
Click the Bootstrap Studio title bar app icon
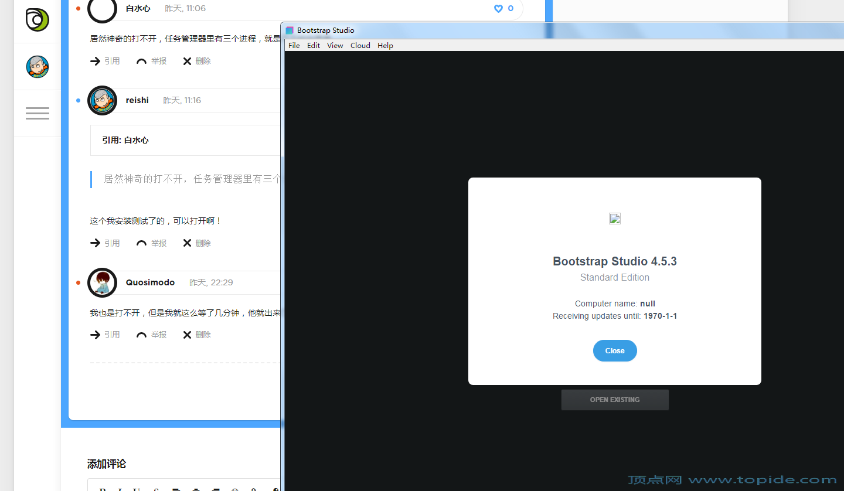click(x=290, y=30)
